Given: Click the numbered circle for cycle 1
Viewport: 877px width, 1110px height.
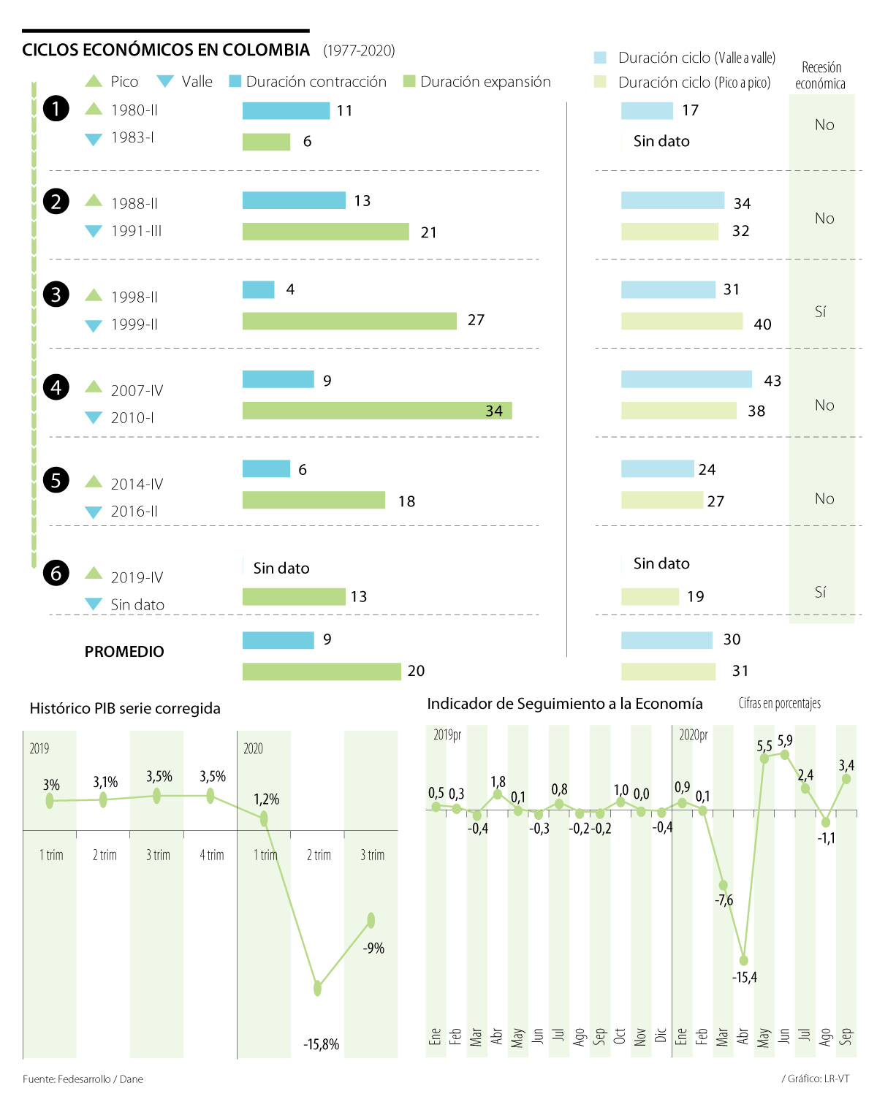Looking at the screenshot, I should [x=56, y=109].
